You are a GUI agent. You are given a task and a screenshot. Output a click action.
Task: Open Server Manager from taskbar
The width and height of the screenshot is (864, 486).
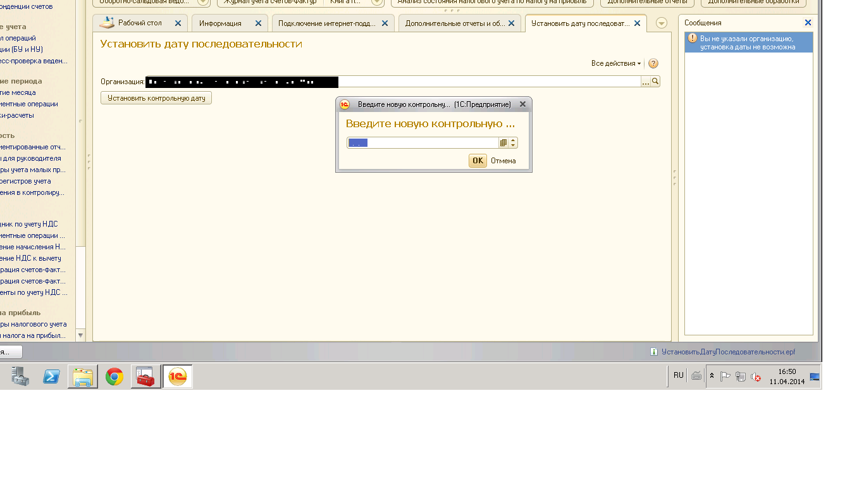point(20,377)
